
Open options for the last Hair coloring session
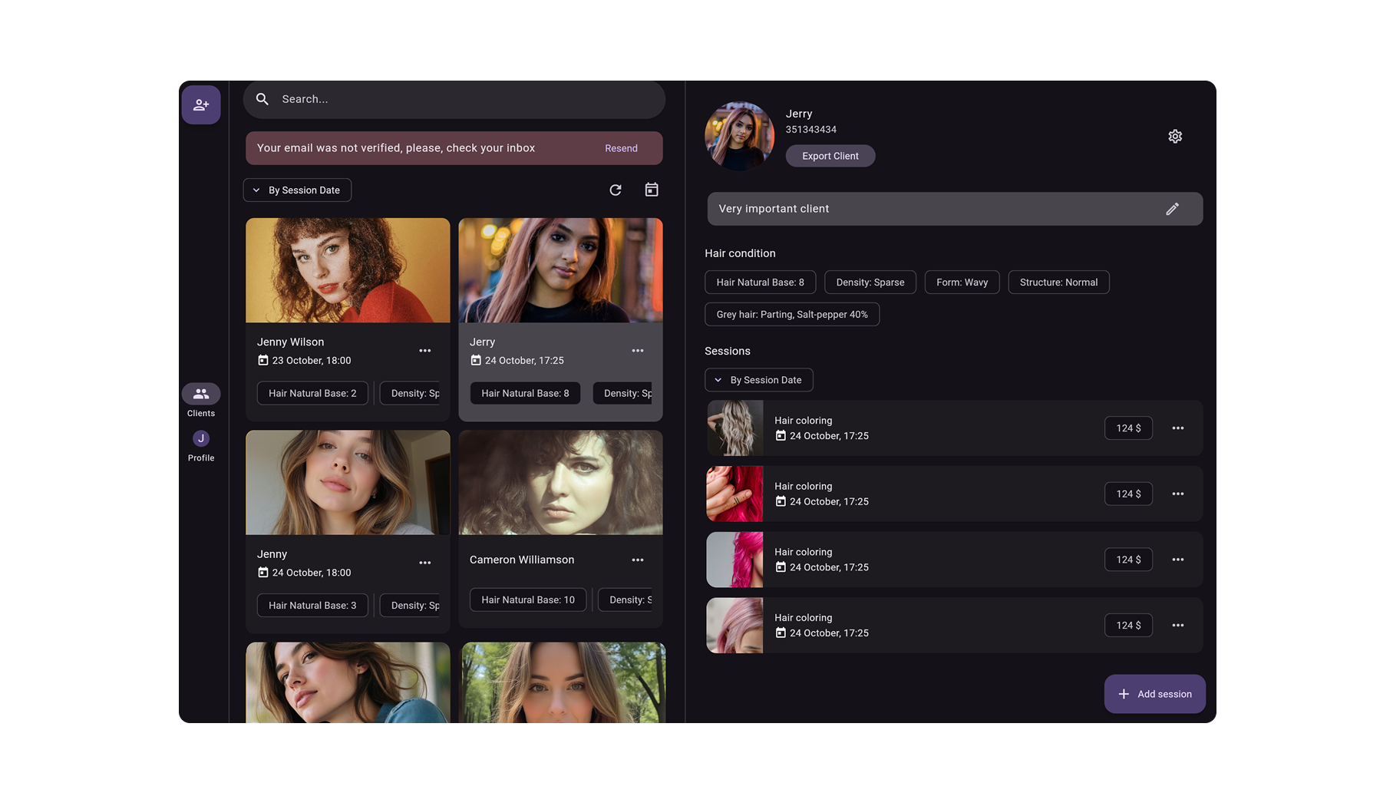(1177, 626)
